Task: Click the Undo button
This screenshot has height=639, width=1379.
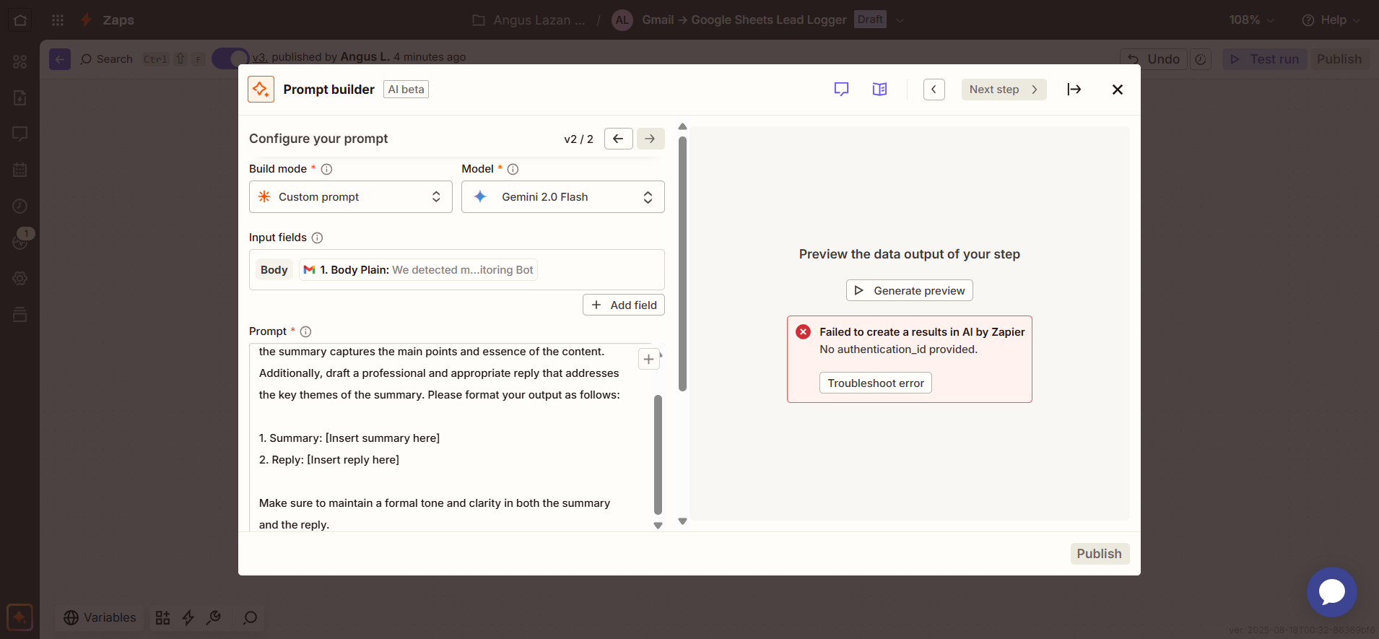Action: (x=1154, y=59)
